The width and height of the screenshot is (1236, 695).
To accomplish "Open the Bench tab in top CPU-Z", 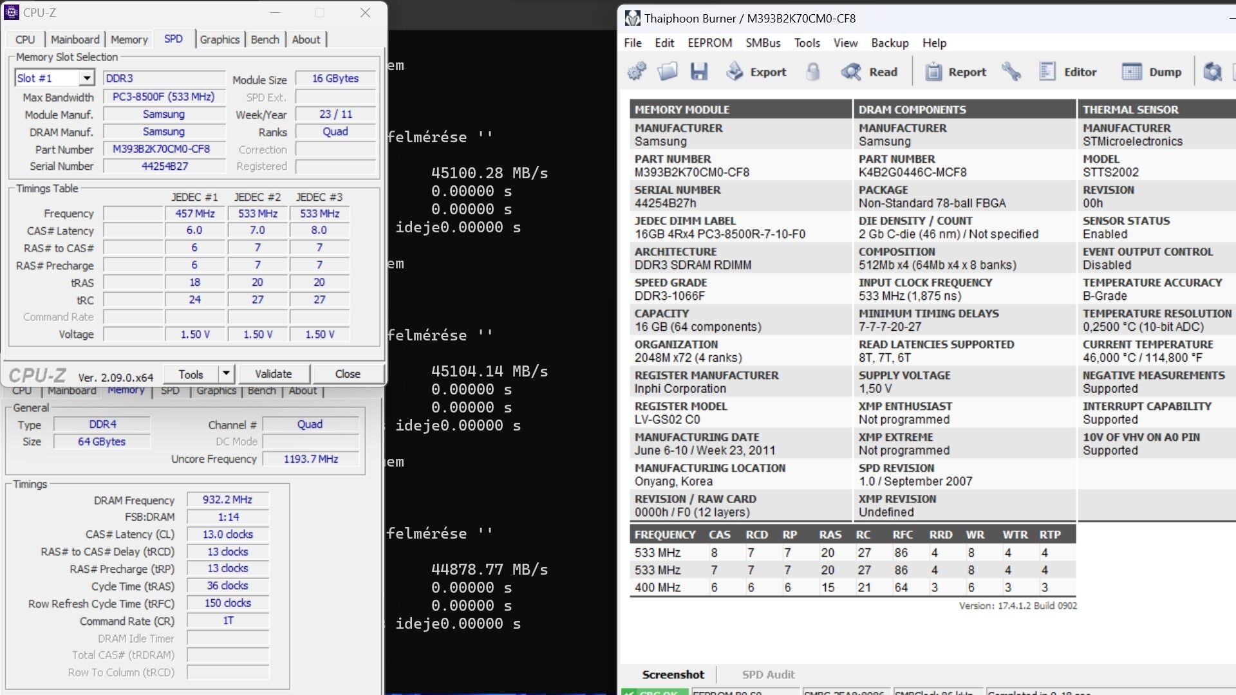I will pos(265,39).
